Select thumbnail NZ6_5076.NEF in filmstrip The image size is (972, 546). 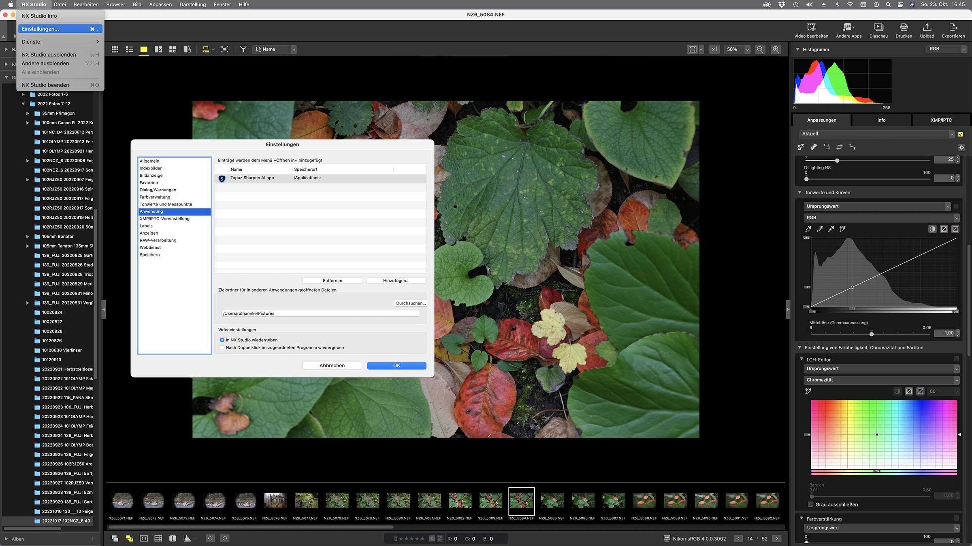[275, 501]
